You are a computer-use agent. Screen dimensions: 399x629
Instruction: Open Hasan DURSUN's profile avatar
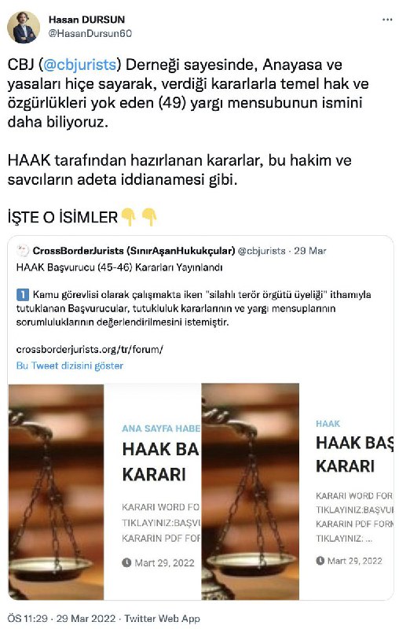coord(24,27)
